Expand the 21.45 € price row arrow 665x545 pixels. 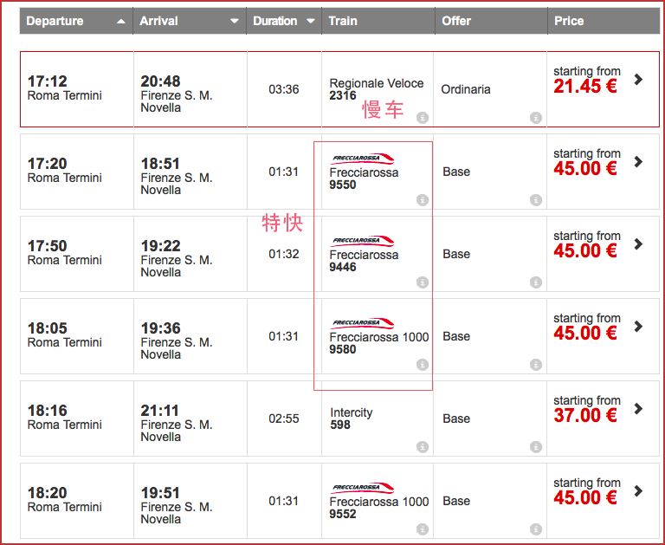click(x=638, y=80)
